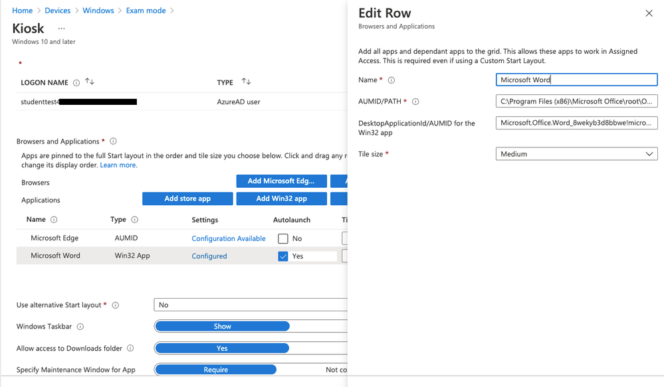Select Require for Maintenance Window for App

[215, 370]
